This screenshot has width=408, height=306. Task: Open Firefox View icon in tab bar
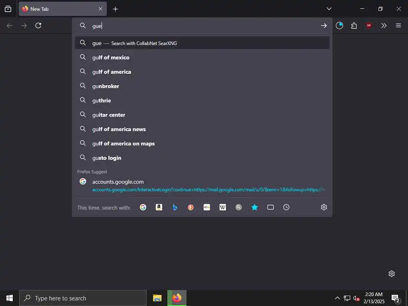click(x=8, y=9)
